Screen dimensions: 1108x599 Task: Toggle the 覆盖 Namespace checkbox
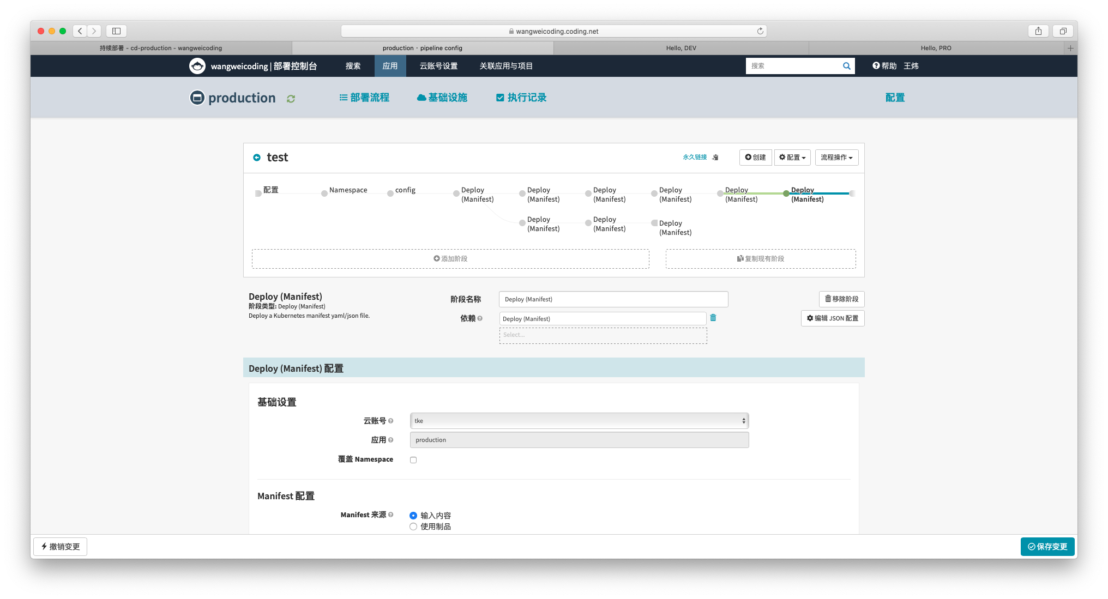click(x=412, y=459)
